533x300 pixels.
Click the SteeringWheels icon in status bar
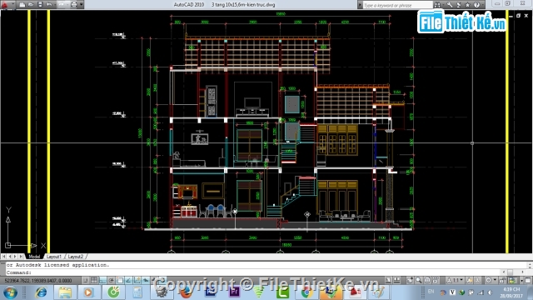pyautogui.click(x=427, y=280)
